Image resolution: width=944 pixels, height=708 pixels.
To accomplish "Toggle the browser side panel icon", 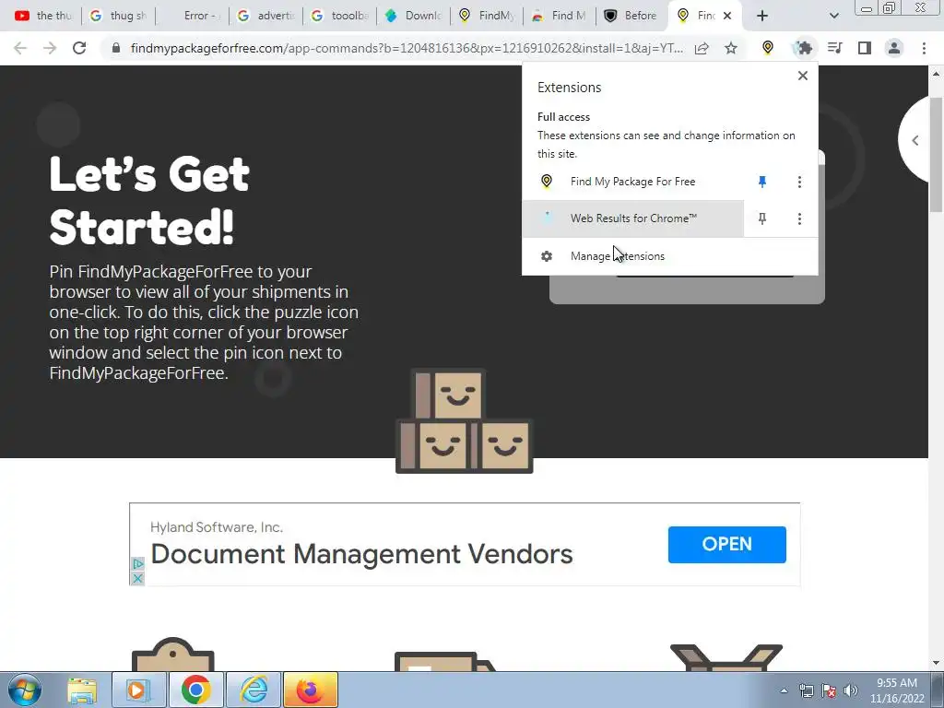I will [865, 48].
